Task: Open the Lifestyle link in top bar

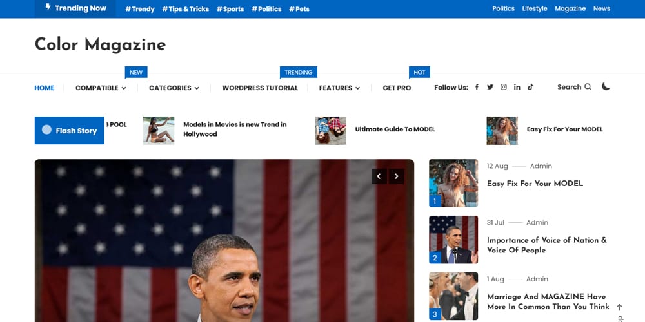Action: (x=535, y=9)
